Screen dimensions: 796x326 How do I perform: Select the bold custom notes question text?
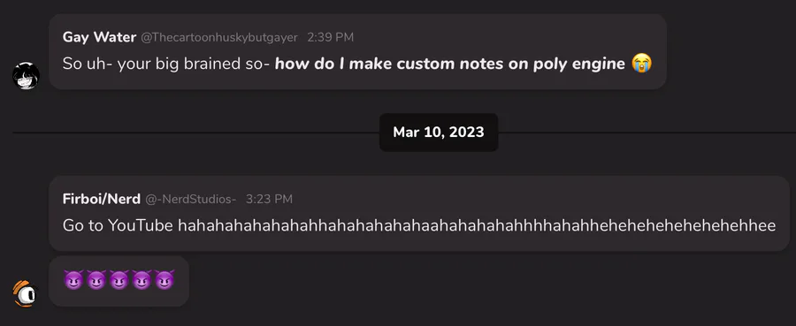tap(450, 64)
